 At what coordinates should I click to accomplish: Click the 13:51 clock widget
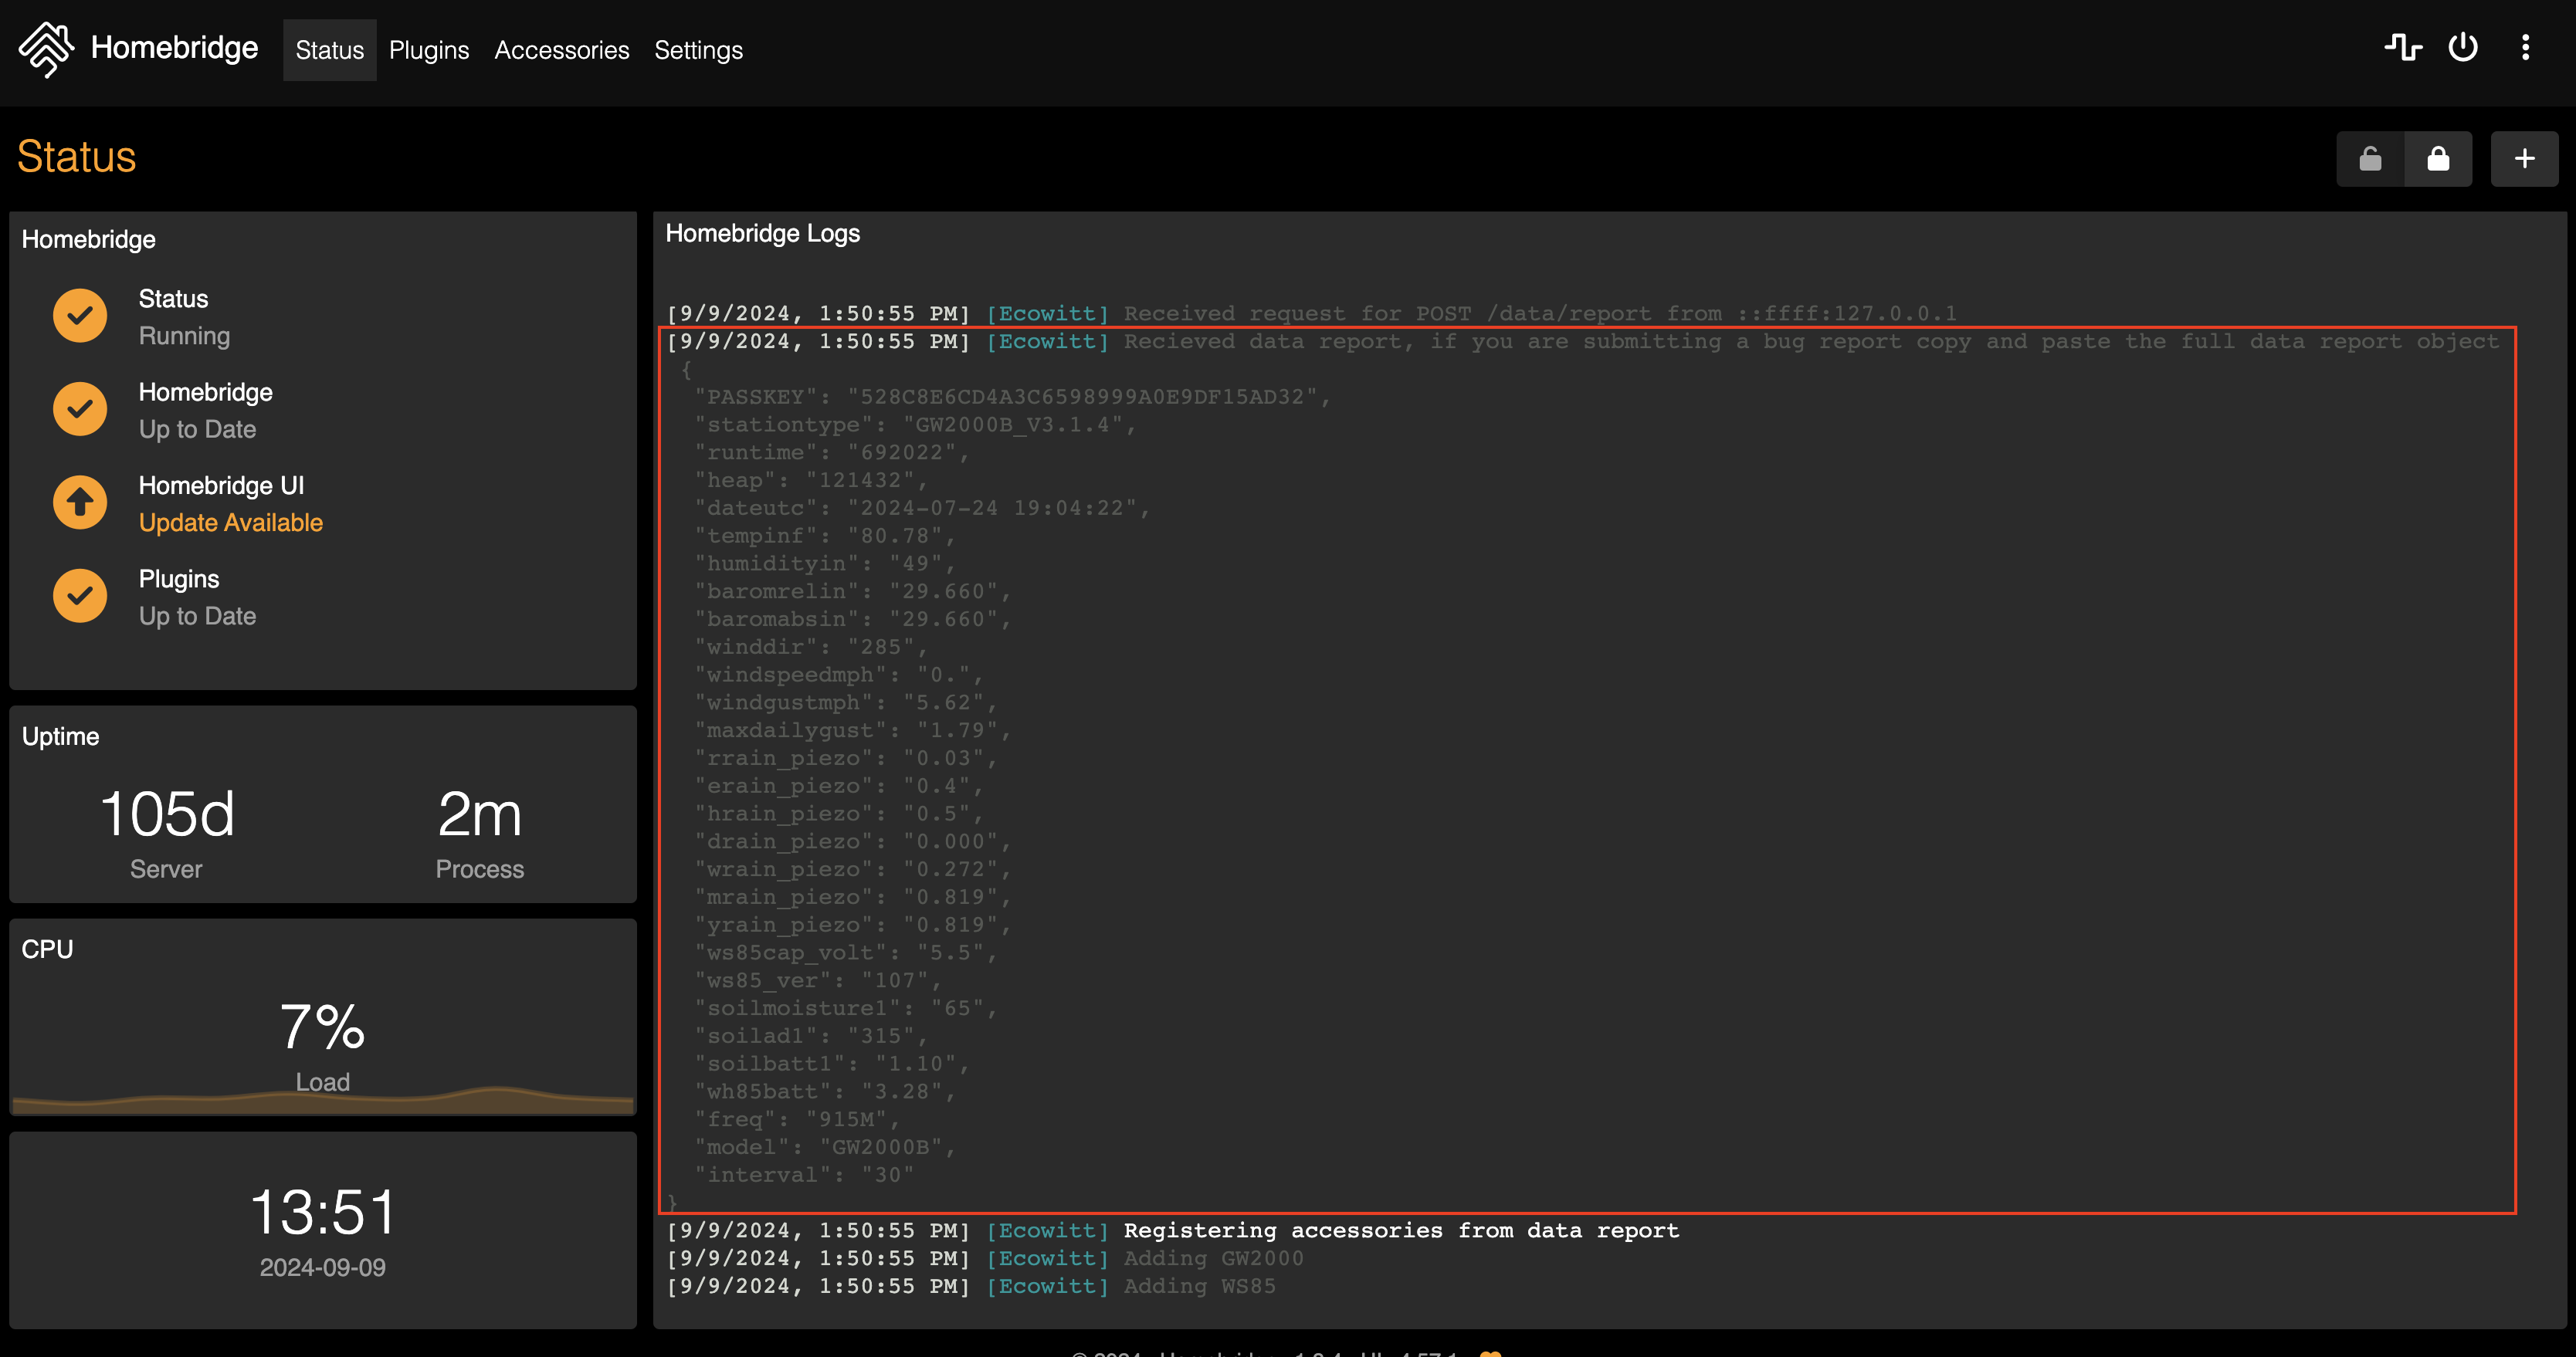click(322, 1213)
